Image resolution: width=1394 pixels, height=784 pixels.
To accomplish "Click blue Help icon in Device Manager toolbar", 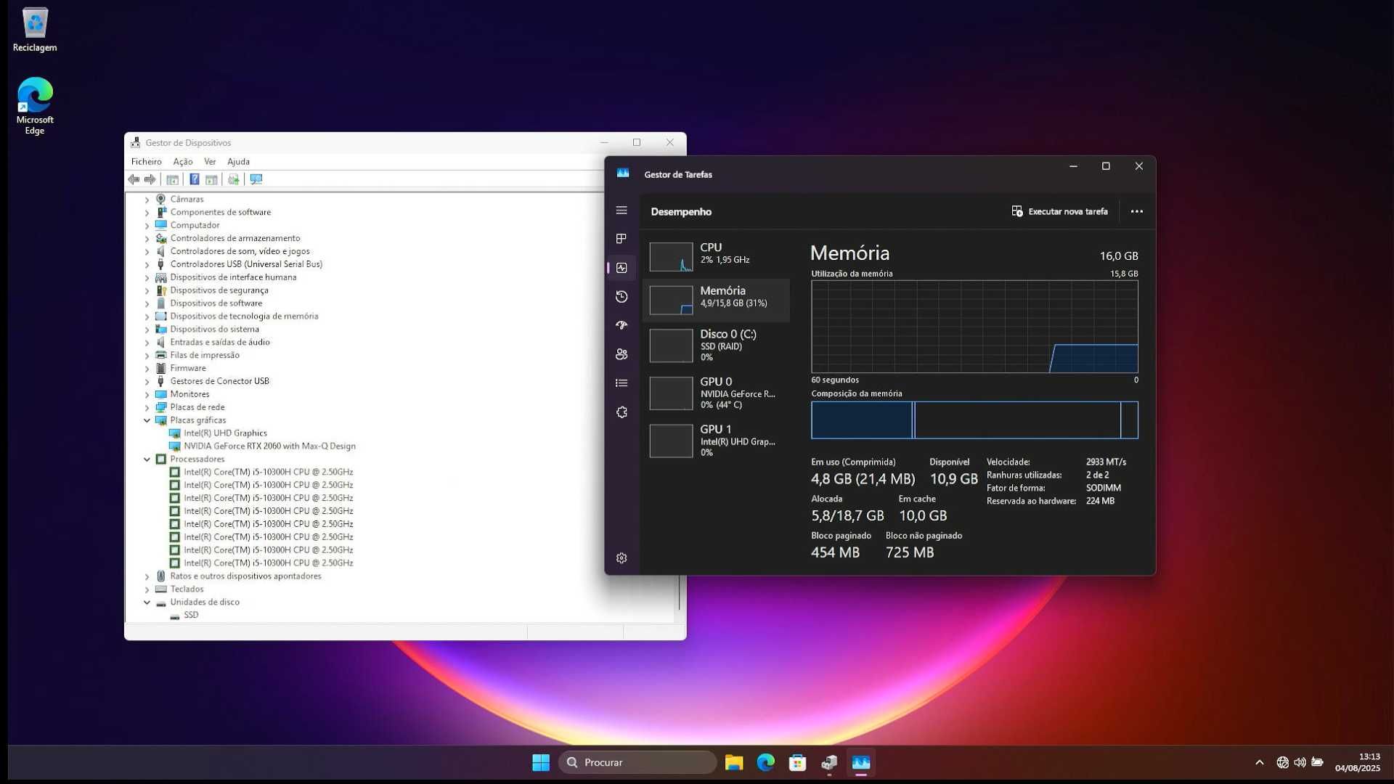I will [x=195, y=179].
